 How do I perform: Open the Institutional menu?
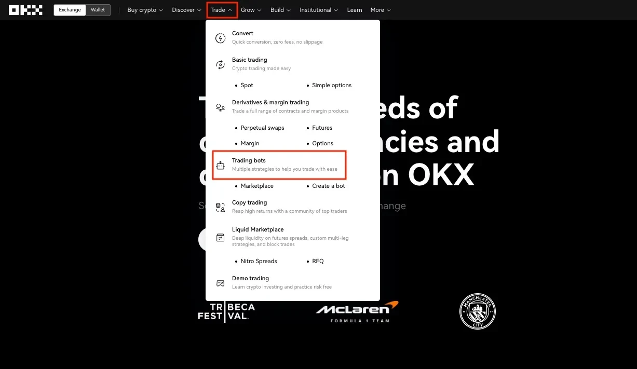(x=318, y=10)
